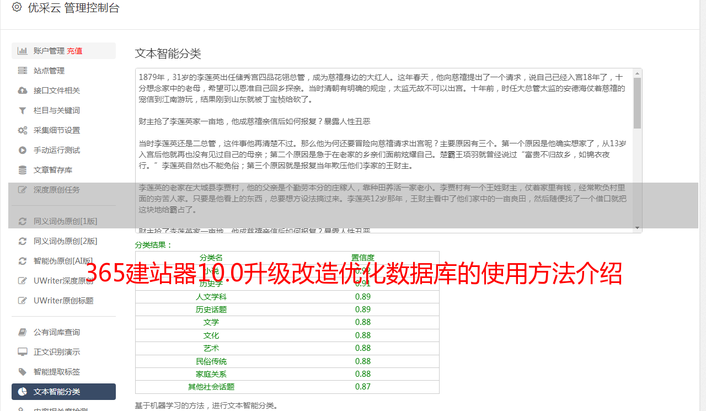Click the 文化 category cell
706x411 pixels.
(211, 335)
